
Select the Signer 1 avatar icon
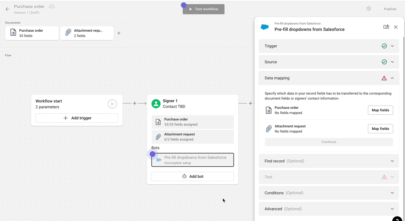(x=156, y=104)
